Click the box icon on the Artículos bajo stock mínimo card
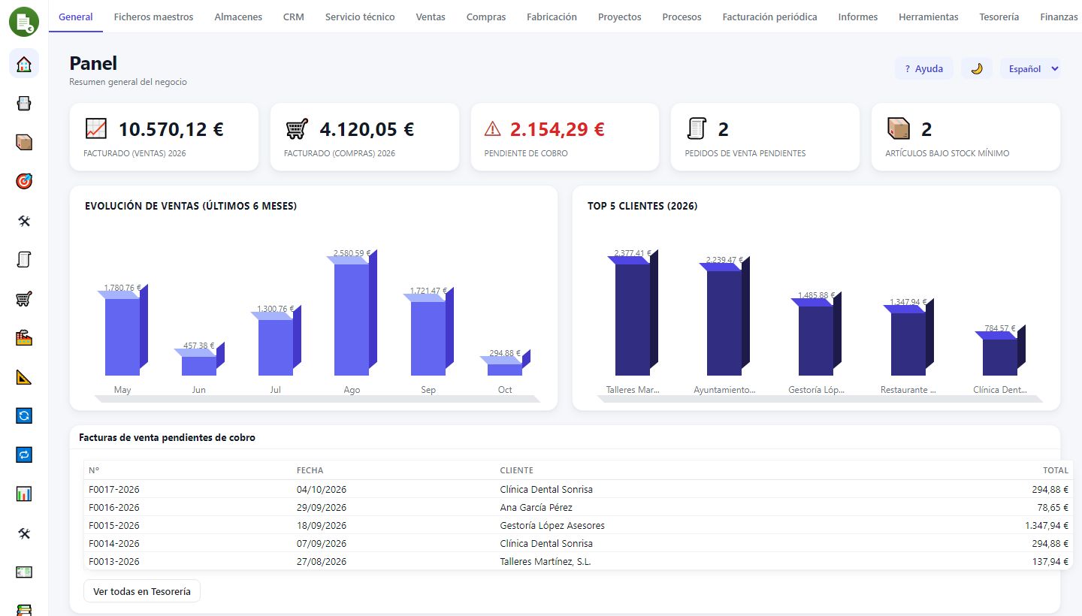 tap(898, 129)
